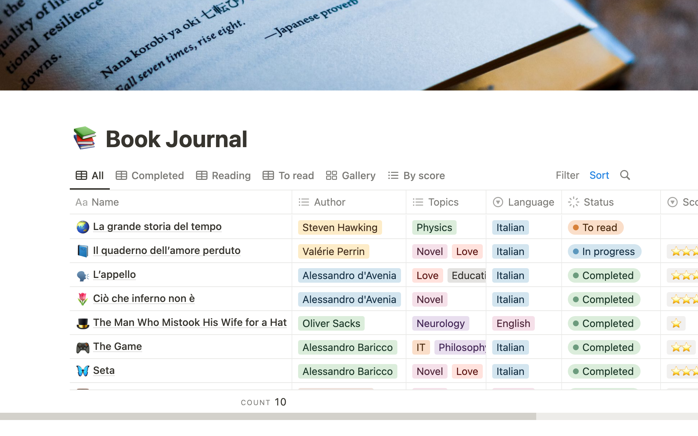Open the Topics column header menu
698x436 pixels.
tap(443, 202)
